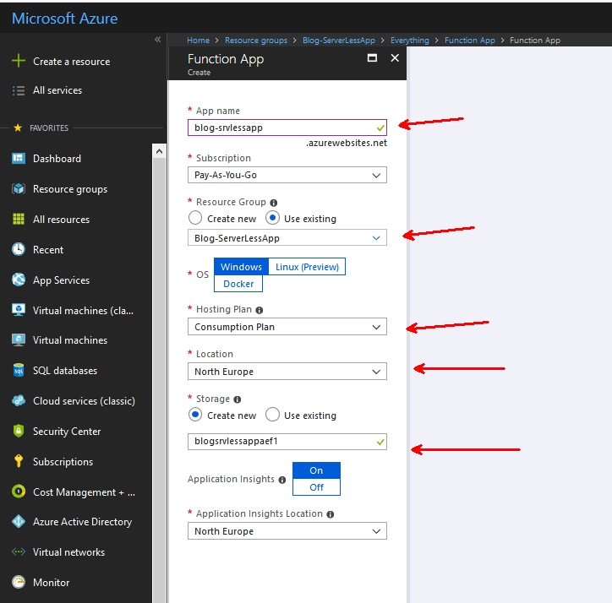The width and height of the screenshot is (612, 603).
Task: Choose Windows as the OS
Action: pyautogui.click(x=241, y=267)
